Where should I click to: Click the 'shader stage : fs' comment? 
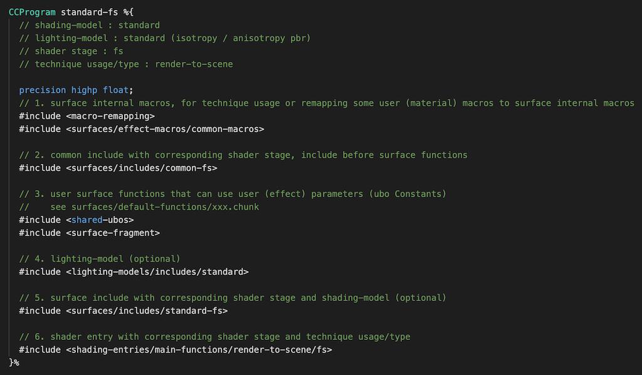coord(71,51)
